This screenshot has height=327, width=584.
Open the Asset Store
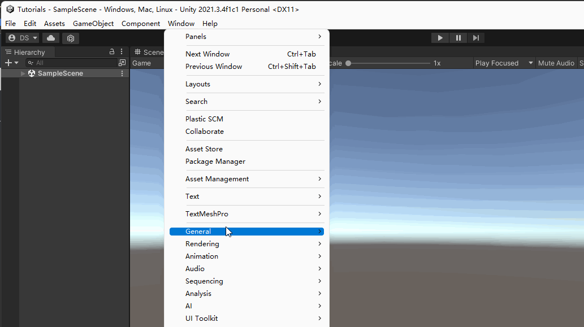[x=246, y=149]
